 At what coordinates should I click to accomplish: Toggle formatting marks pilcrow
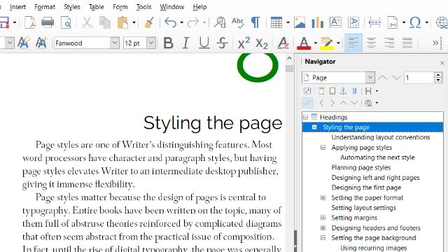[x=255, y=22]
